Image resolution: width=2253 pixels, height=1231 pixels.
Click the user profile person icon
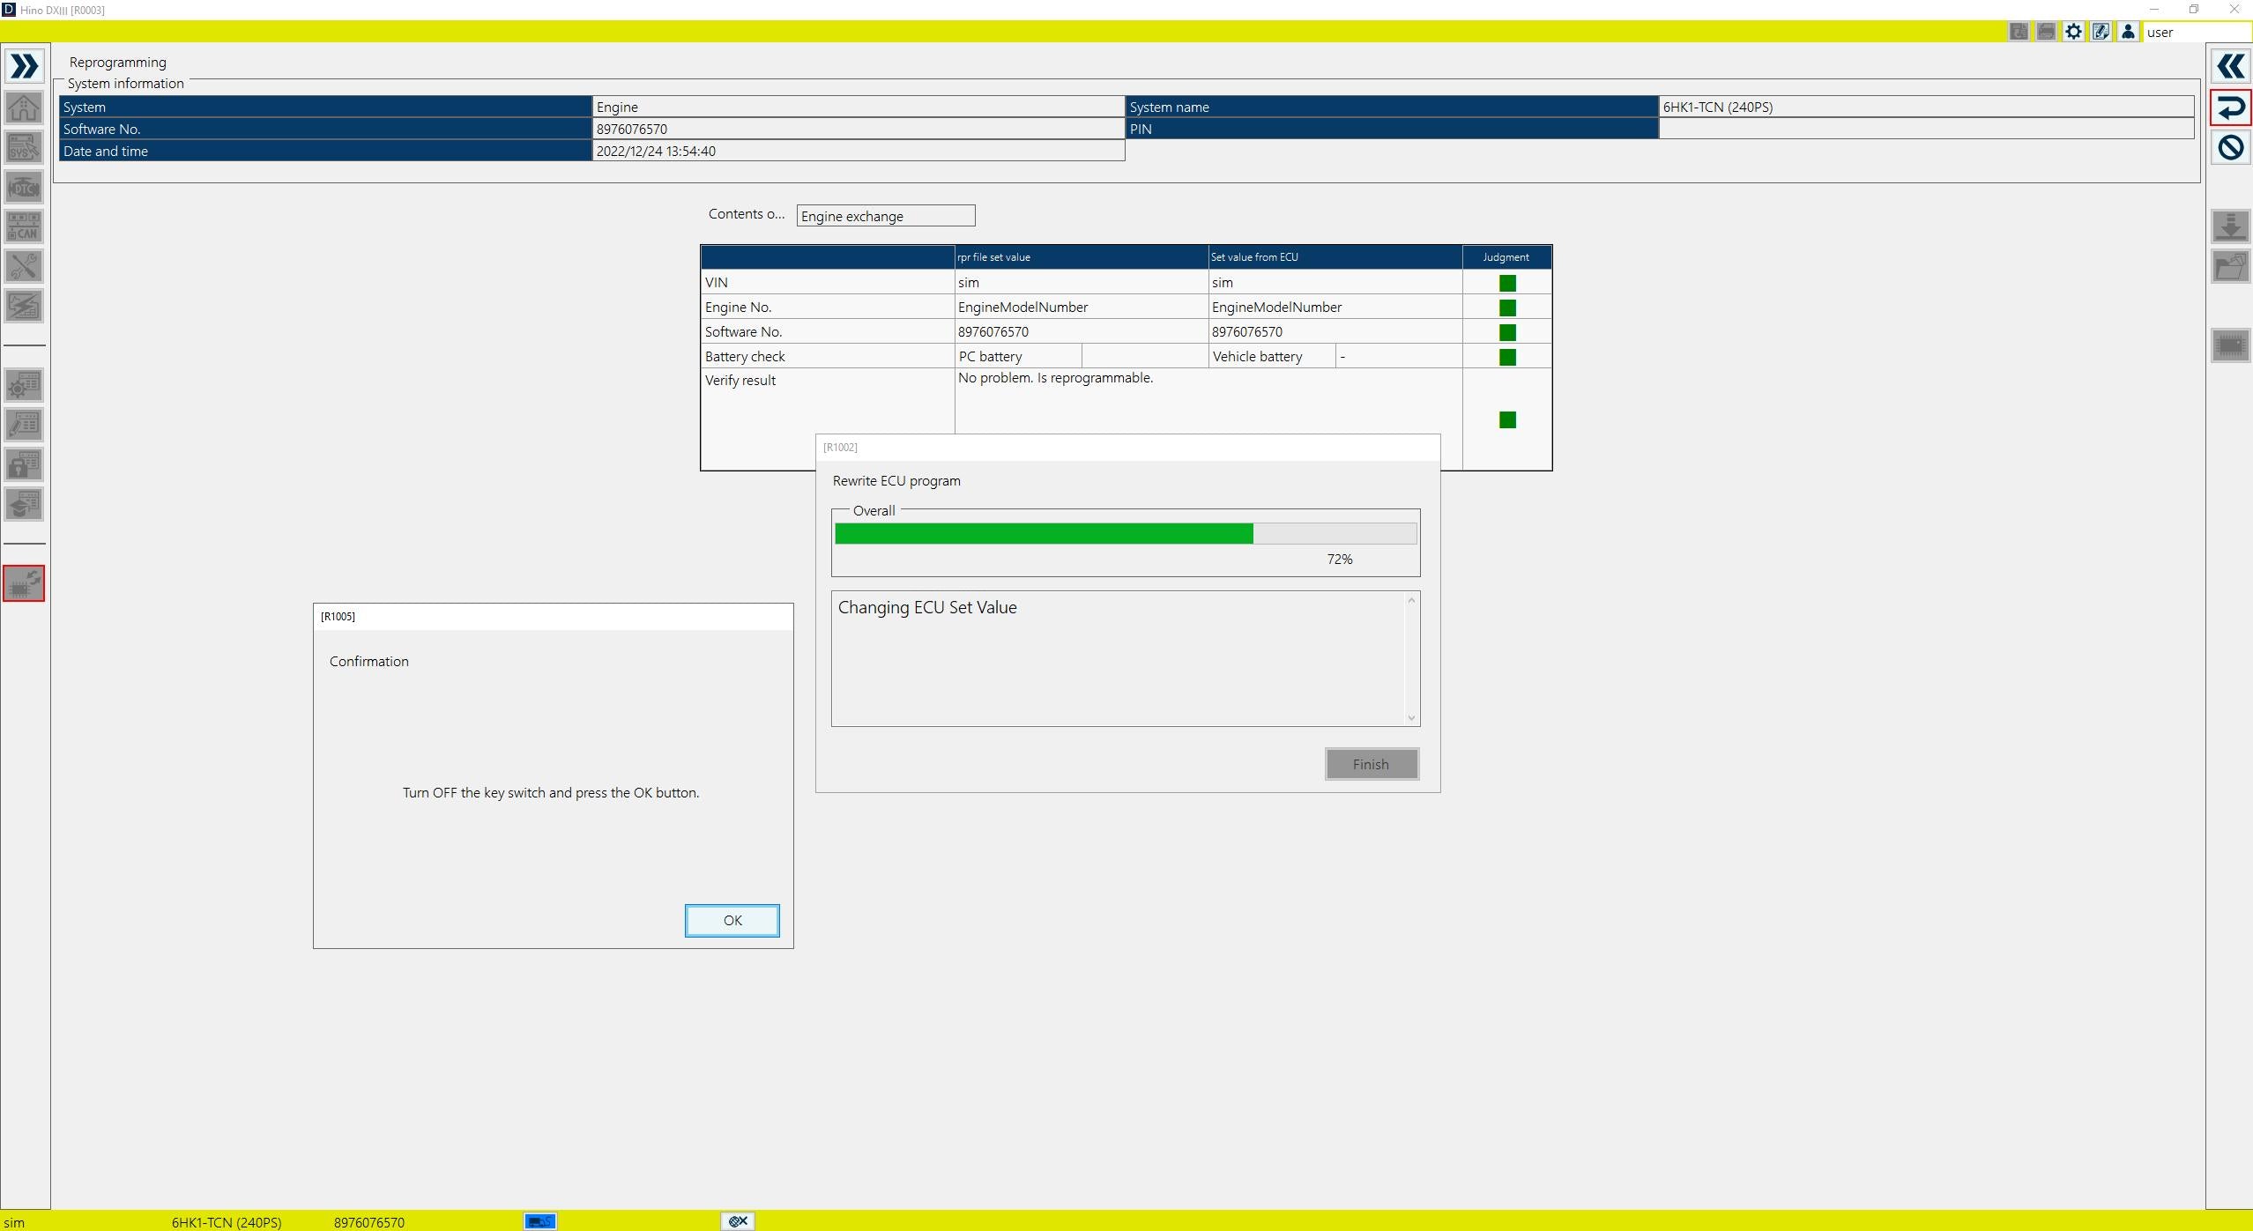[2128, 32]
